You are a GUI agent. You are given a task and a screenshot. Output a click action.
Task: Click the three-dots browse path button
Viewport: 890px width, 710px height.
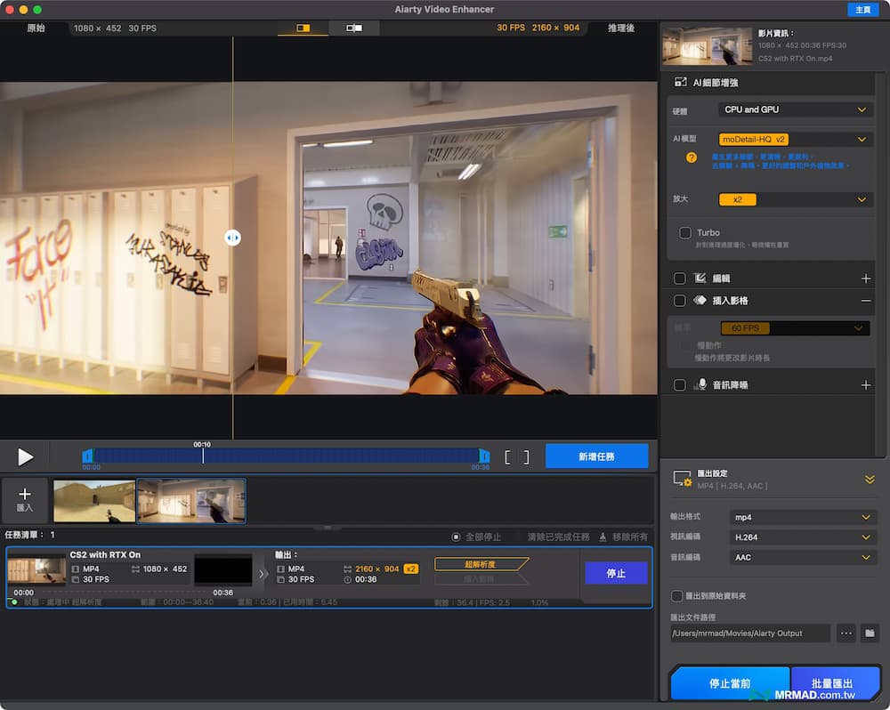pos(845,633)
